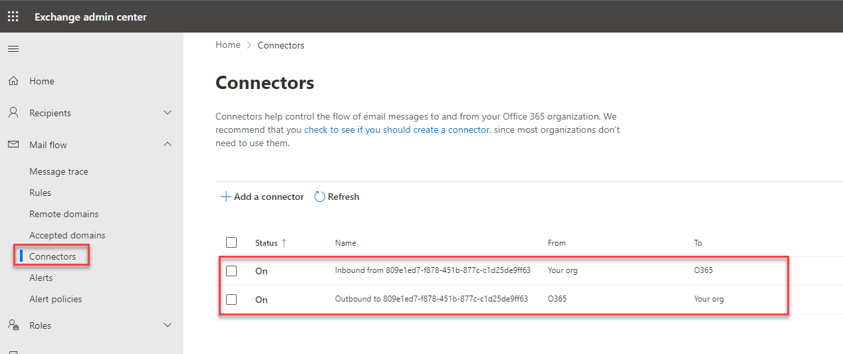Collapse the Mail flow section chevron
Screen dimensions: 843x354
tap(168, 145)
